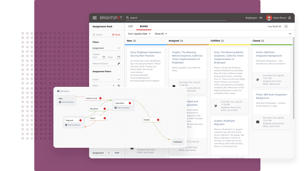Open the bottom Assignment type dropdown
Image resolution: width=305 pixels, height=171 pixels.
coord(101,153)
